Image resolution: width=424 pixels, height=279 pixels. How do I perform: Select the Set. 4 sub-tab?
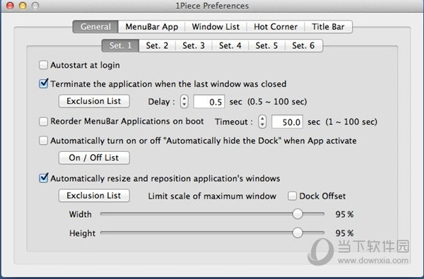point(230,45)
